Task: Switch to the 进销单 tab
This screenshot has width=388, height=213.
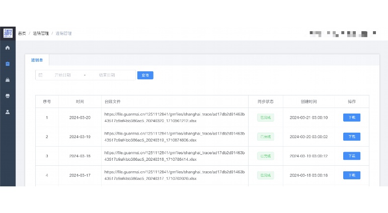Action: [x=37, y=60]
